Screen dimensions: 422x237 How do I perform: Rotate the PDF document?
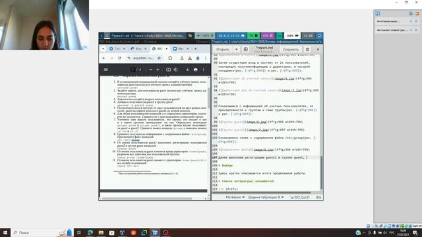[175, 70]
